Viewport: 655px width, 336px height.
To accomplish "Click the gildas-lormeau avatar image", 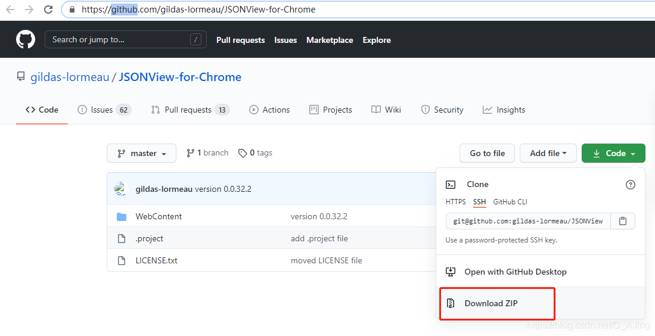I will tap(122, 189).
